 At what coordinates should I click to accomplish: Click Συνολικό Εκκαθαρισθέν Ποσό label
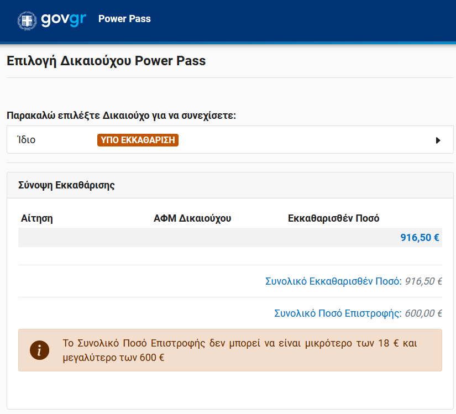(333, 281)
